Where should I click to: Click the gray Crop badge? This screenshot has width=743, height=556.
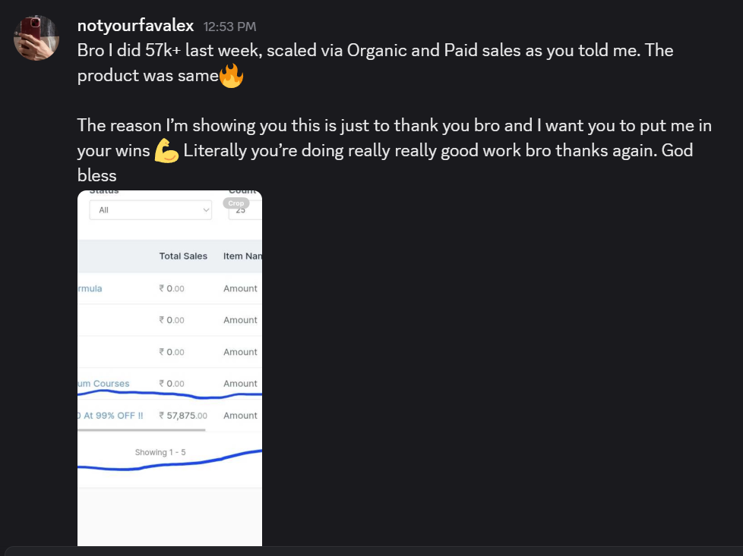(x=236, y=203)
